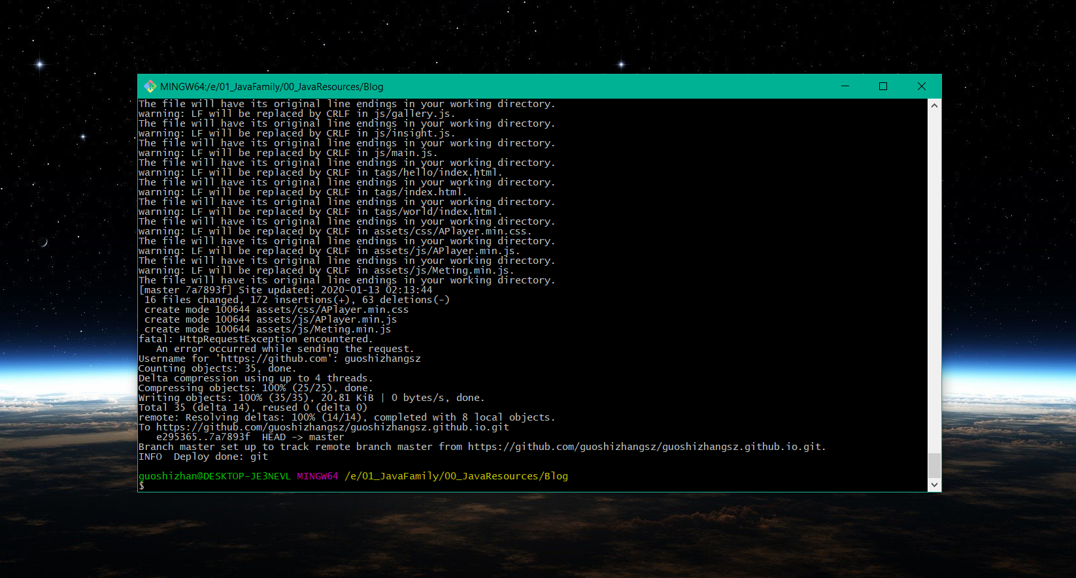Minimize the MINGW64 terminal window
The image size is (1076, 578).
tap(845, 86)
